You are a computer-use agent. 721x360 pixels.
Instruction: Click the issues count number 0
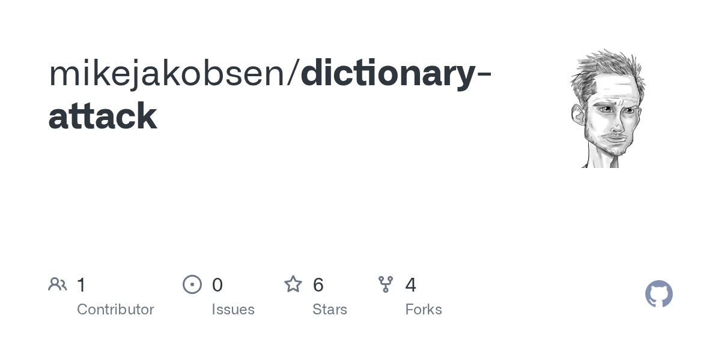coord(218,285)
